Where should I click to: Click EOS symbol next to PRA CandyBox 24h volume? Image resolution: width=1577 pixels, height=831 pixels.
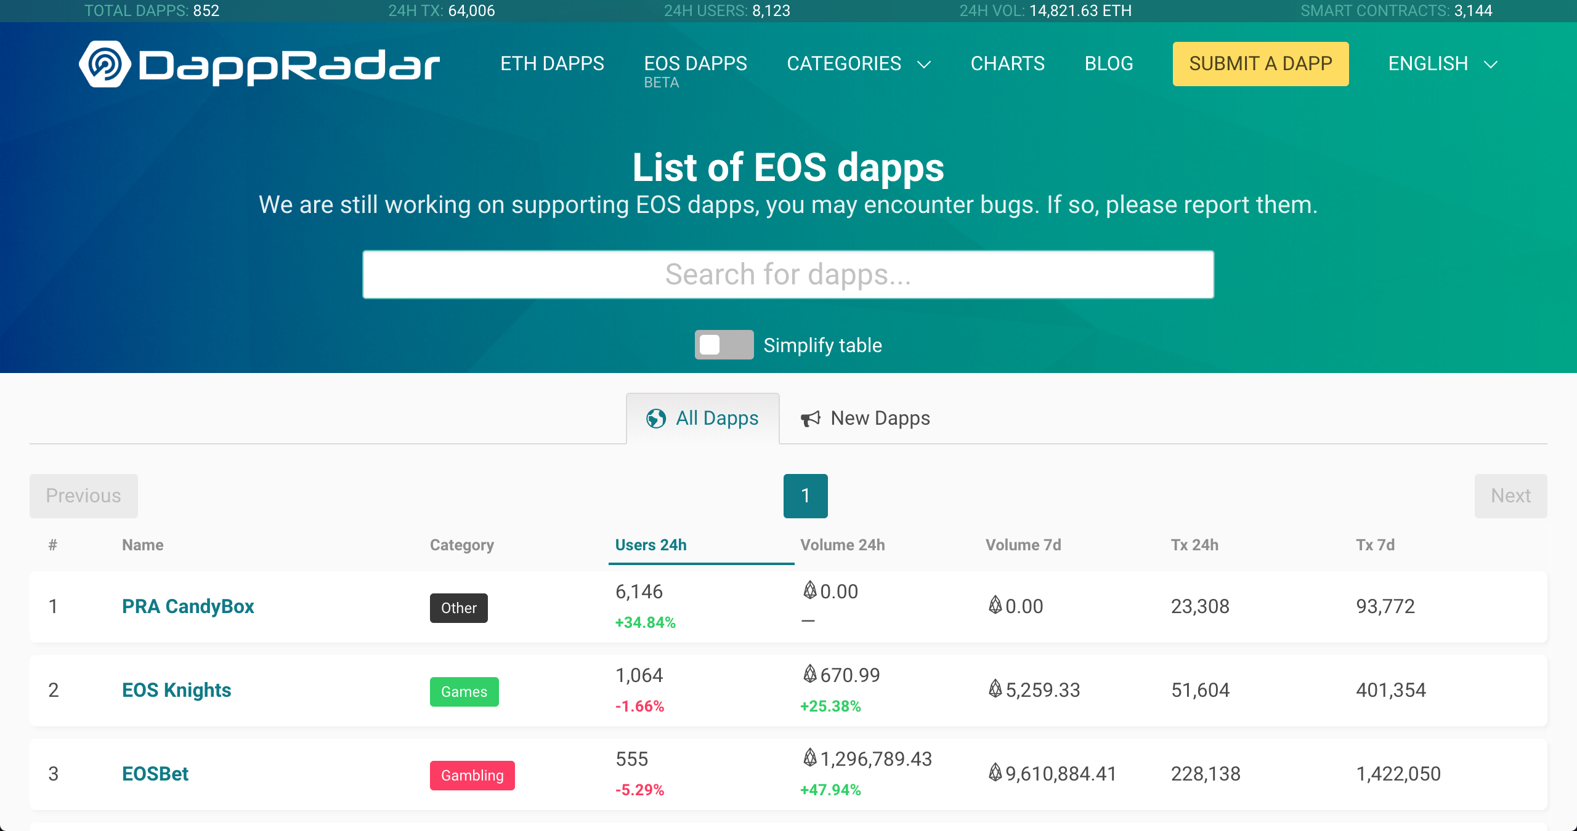tap(810, 590)
